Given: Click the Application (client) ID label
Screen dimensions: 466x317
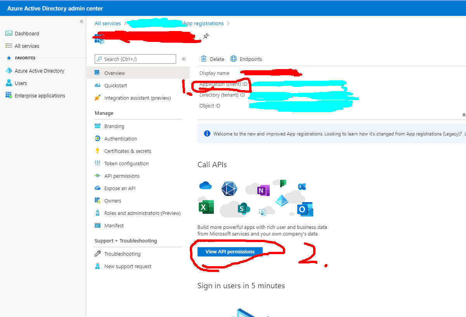Looking at the screenshot, I should pos(223,84).
